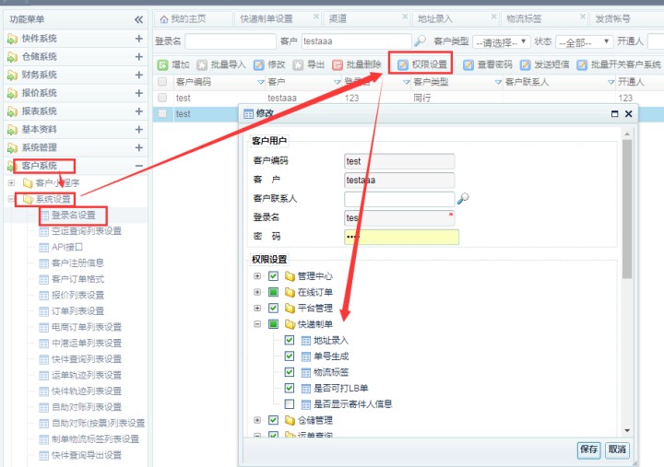Open the 状态 全部 dropdown

point(585,41)
